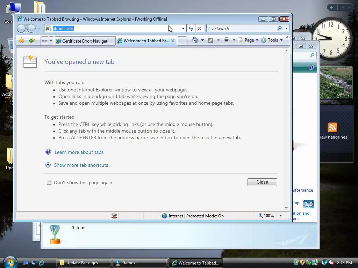
Task: Click the 8:48 PM taskbar clock
Action: pos(344,262)
